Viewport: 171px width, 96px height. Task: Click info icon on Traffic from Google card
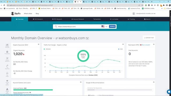[x=123, y=44]
